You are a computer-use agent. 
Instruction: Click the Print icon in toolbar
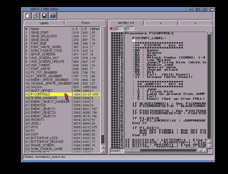[x=53, y=16]
